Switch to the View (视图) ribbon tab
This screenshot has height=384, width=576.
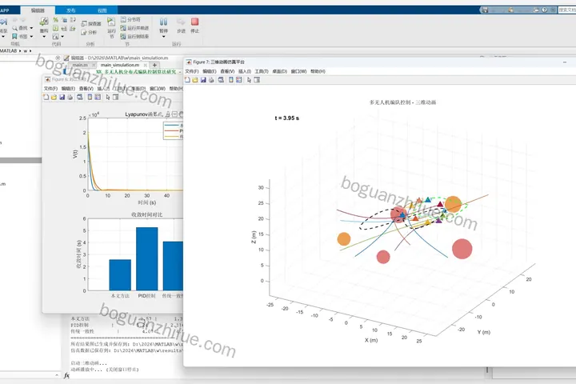point(102,10)
